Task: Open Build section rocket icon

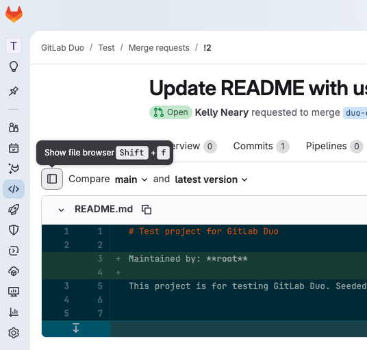Action: [14, 210]
